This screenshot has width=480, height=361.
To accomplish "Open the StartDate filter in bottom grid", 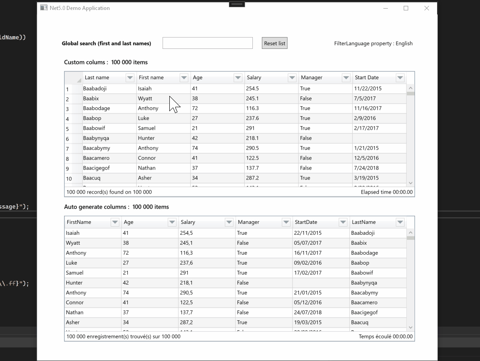I will point(343,222).
